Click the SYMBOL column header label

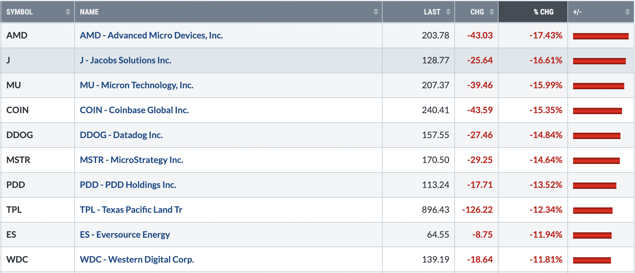pyautogui.click(x=20, y=12)
